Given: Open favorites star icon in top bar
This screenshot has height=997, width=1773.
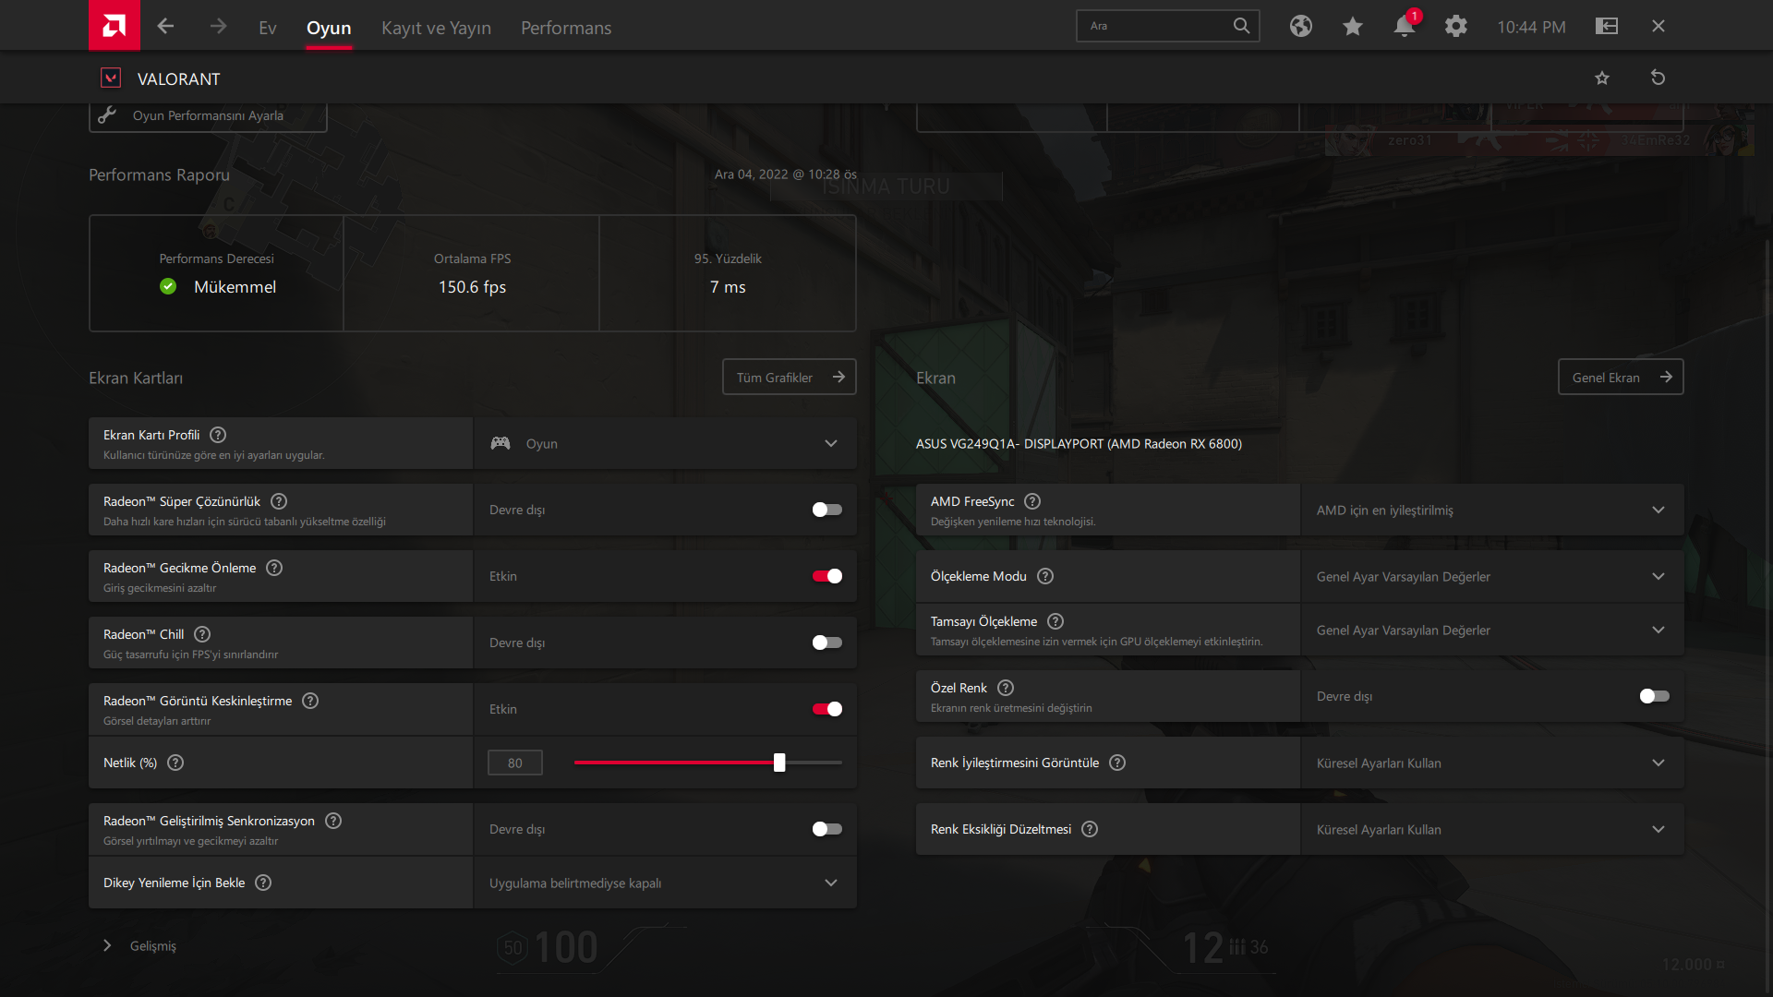Looking at the screenshot, I should tap(1352, 26).
